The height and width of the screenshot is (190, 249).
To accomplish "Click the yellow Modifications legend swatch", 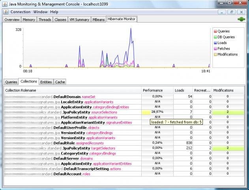I will [215, 55].
